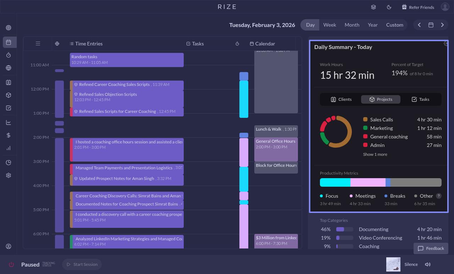Toggle the tracking power button
Image resolution: width=454 pixels, height=274 pixels.
click(x=11, y=264)
